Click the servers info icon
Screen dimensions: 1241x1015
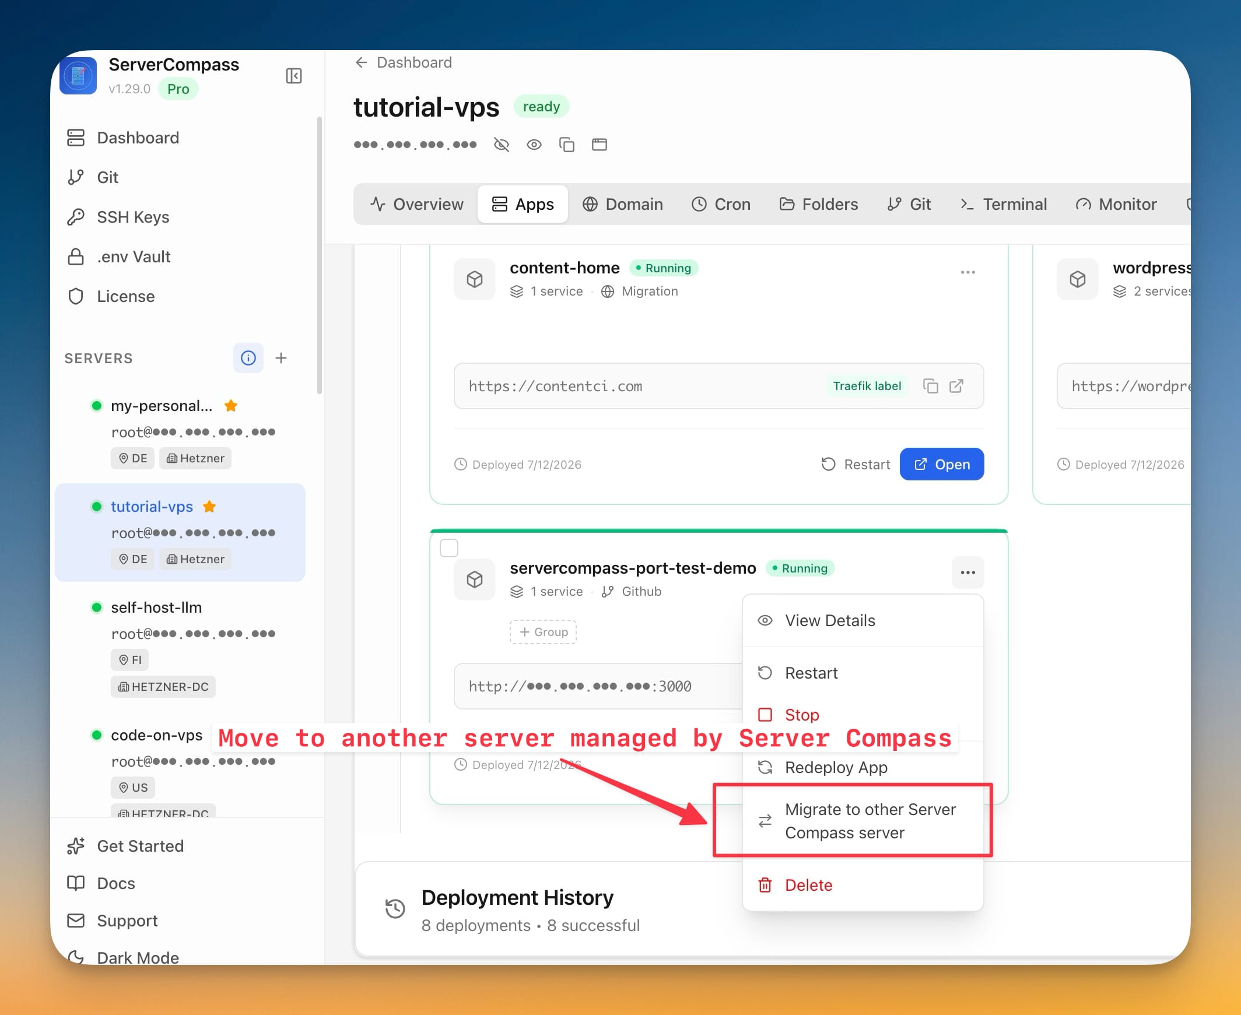tap(248, 359)
